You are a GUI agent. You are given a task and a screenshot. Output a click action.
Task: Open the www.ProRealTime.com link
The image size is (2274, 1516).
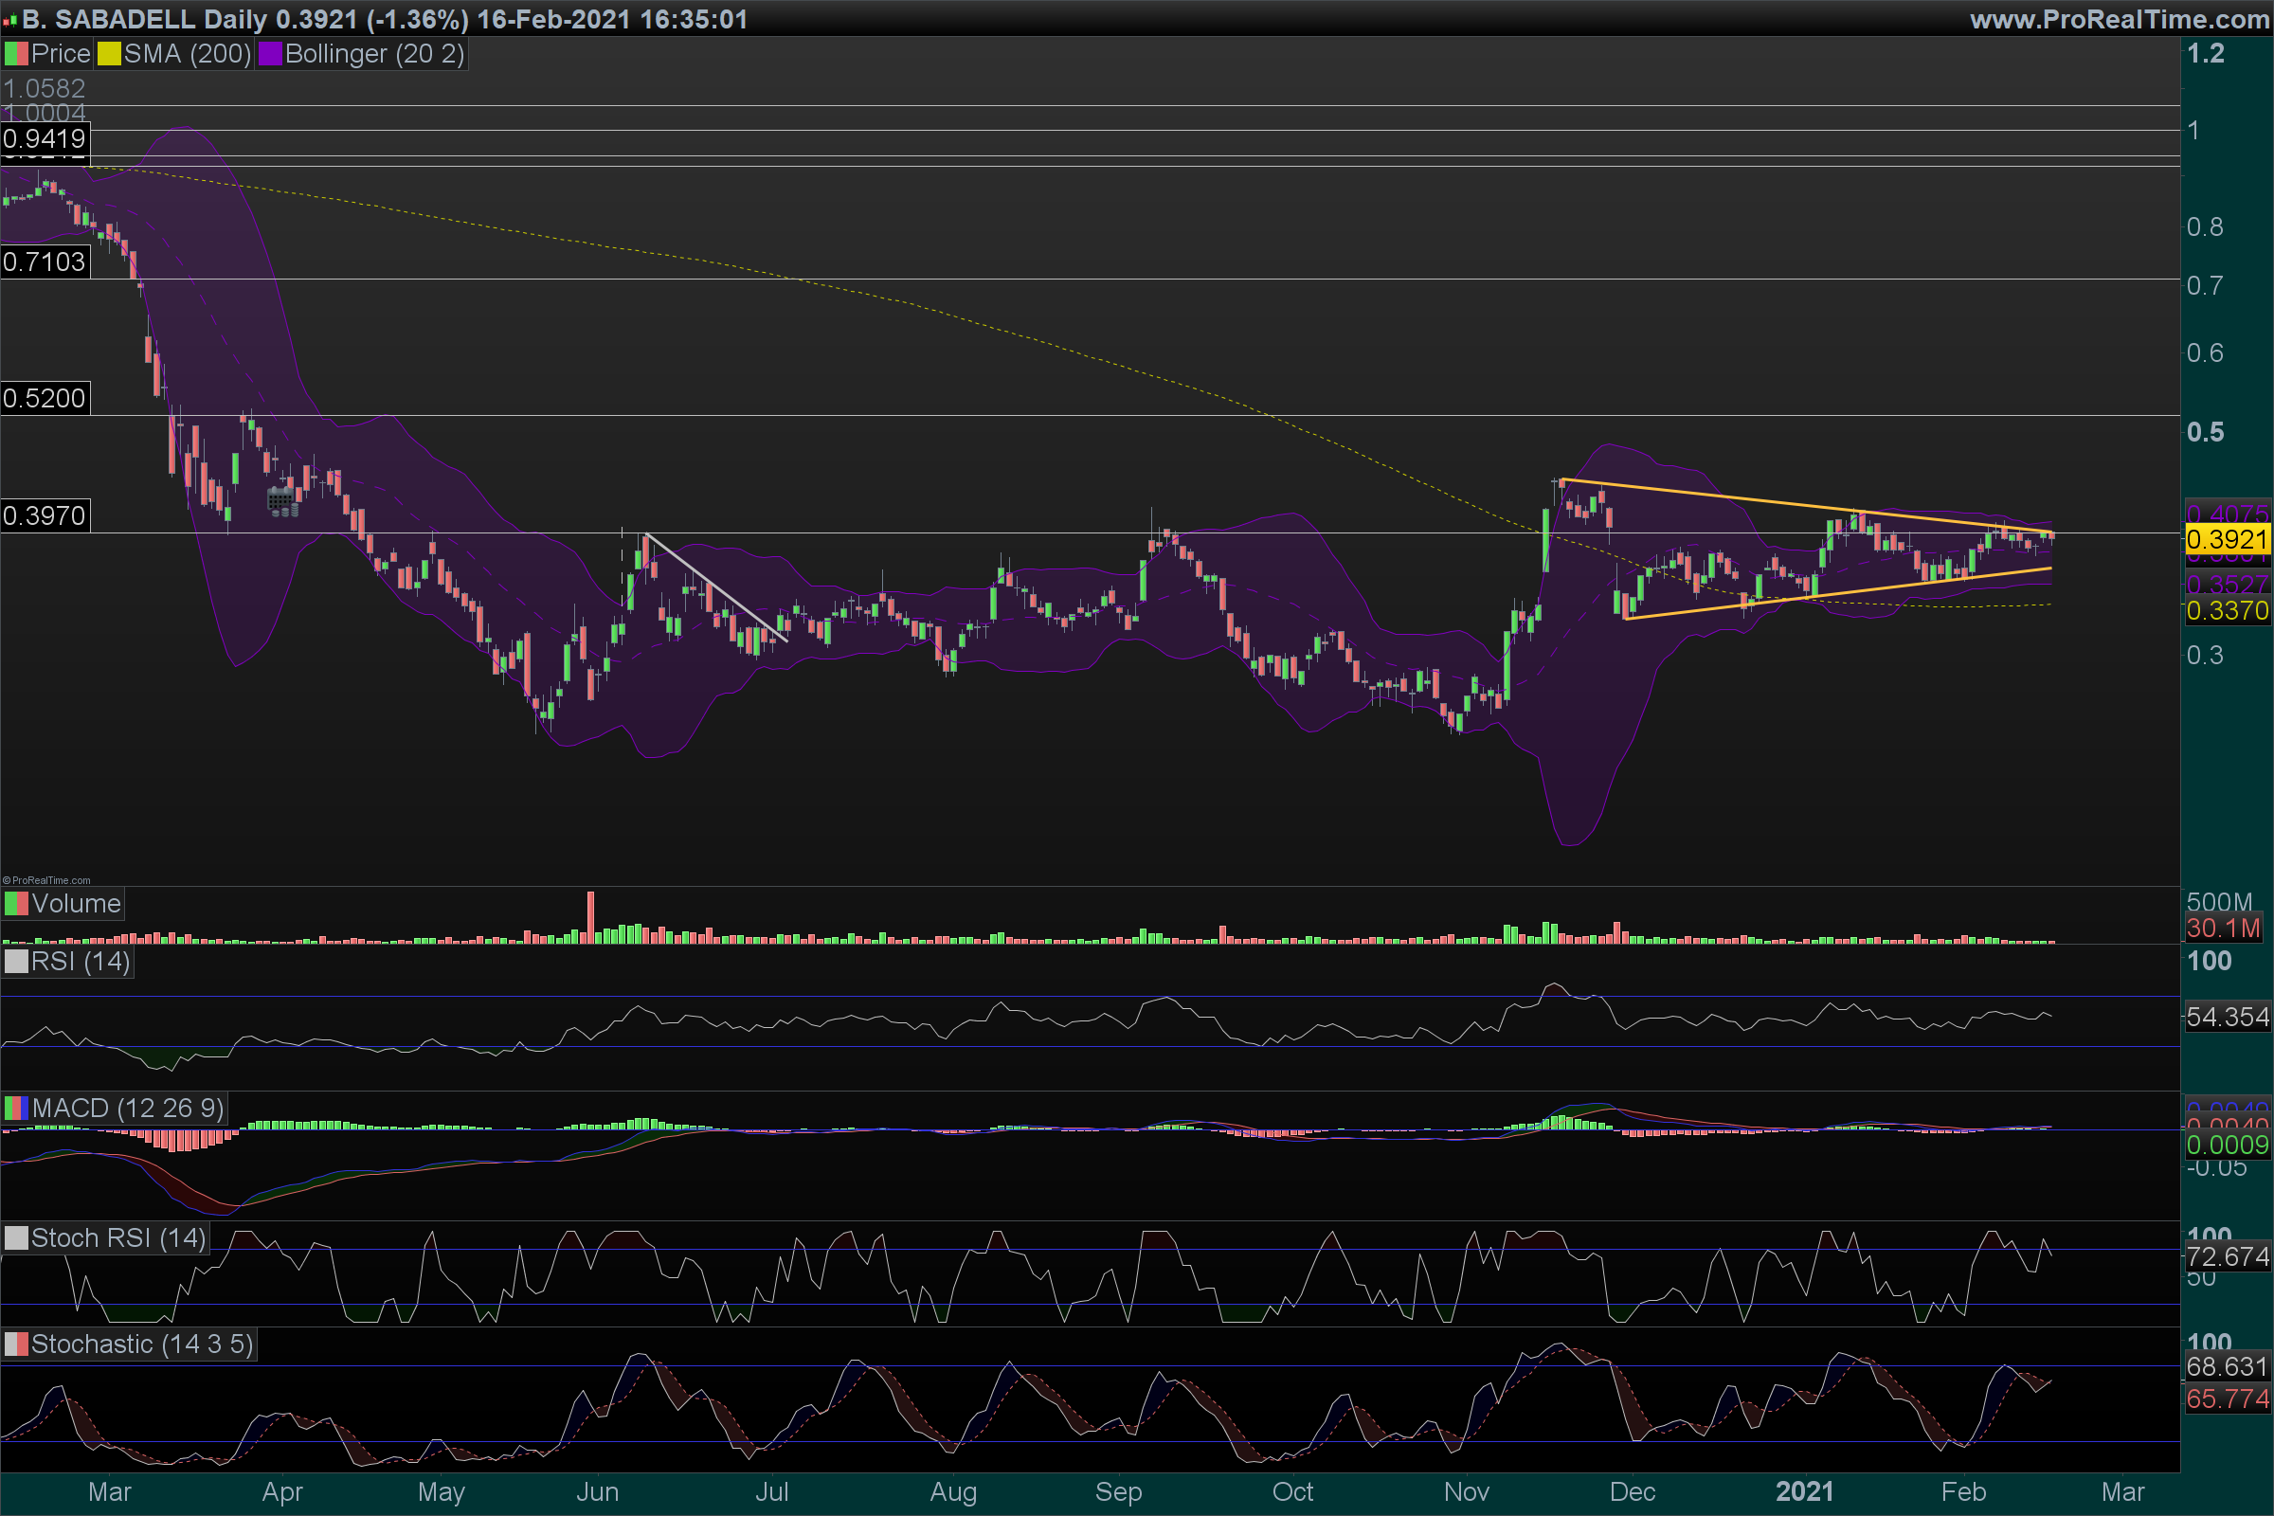tap(2120, 19)
